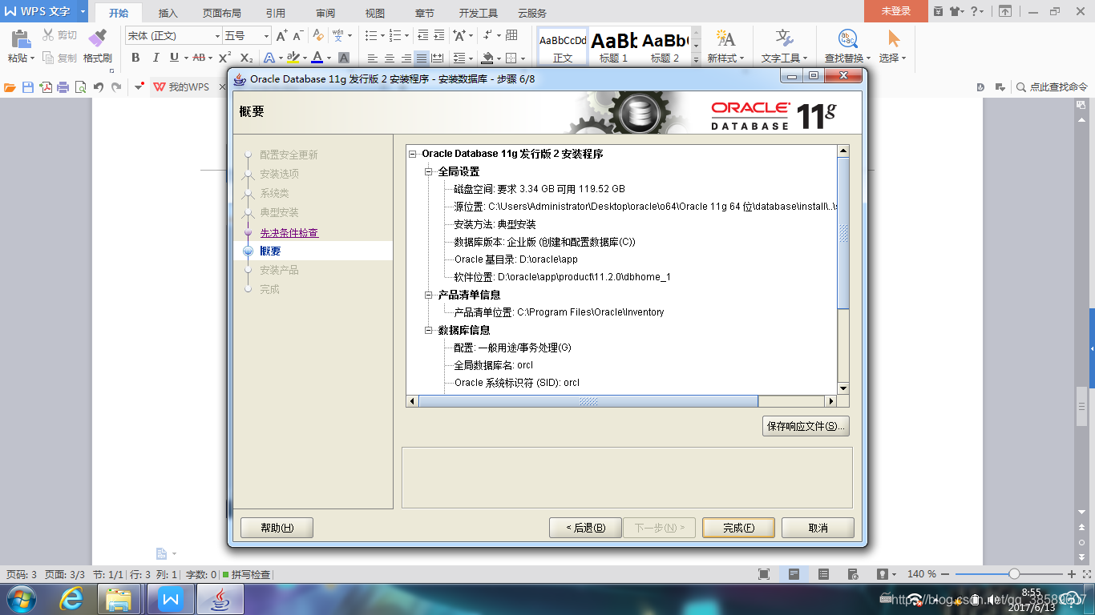1095x615 pixels.
Task: Decrease paragraph indent
Action: point(422,36)
